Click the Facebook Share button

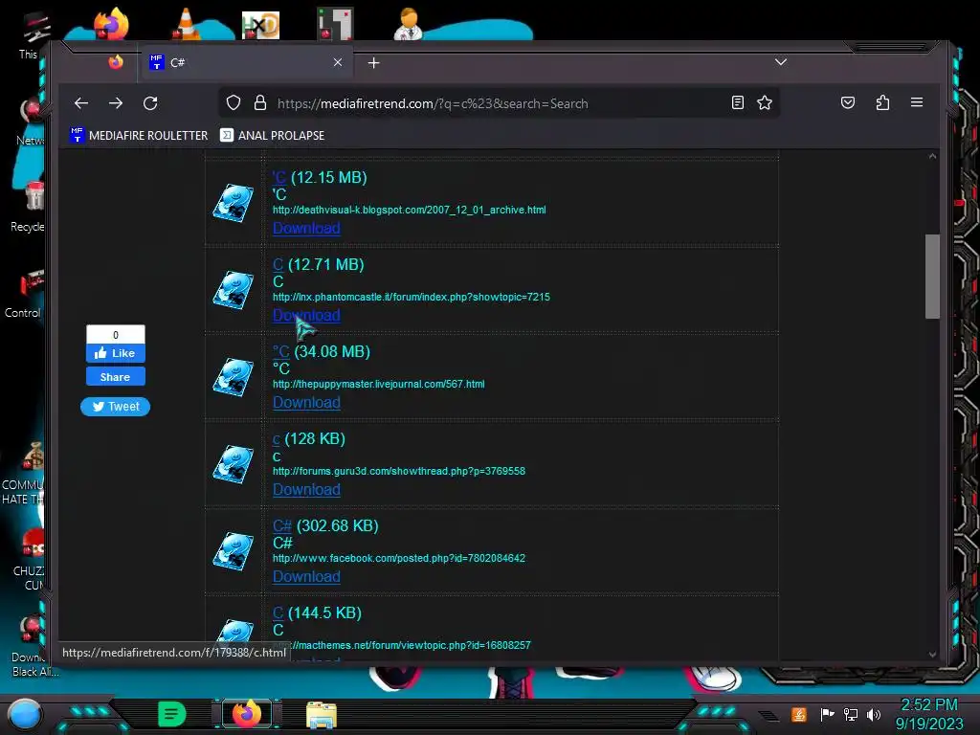116,377
